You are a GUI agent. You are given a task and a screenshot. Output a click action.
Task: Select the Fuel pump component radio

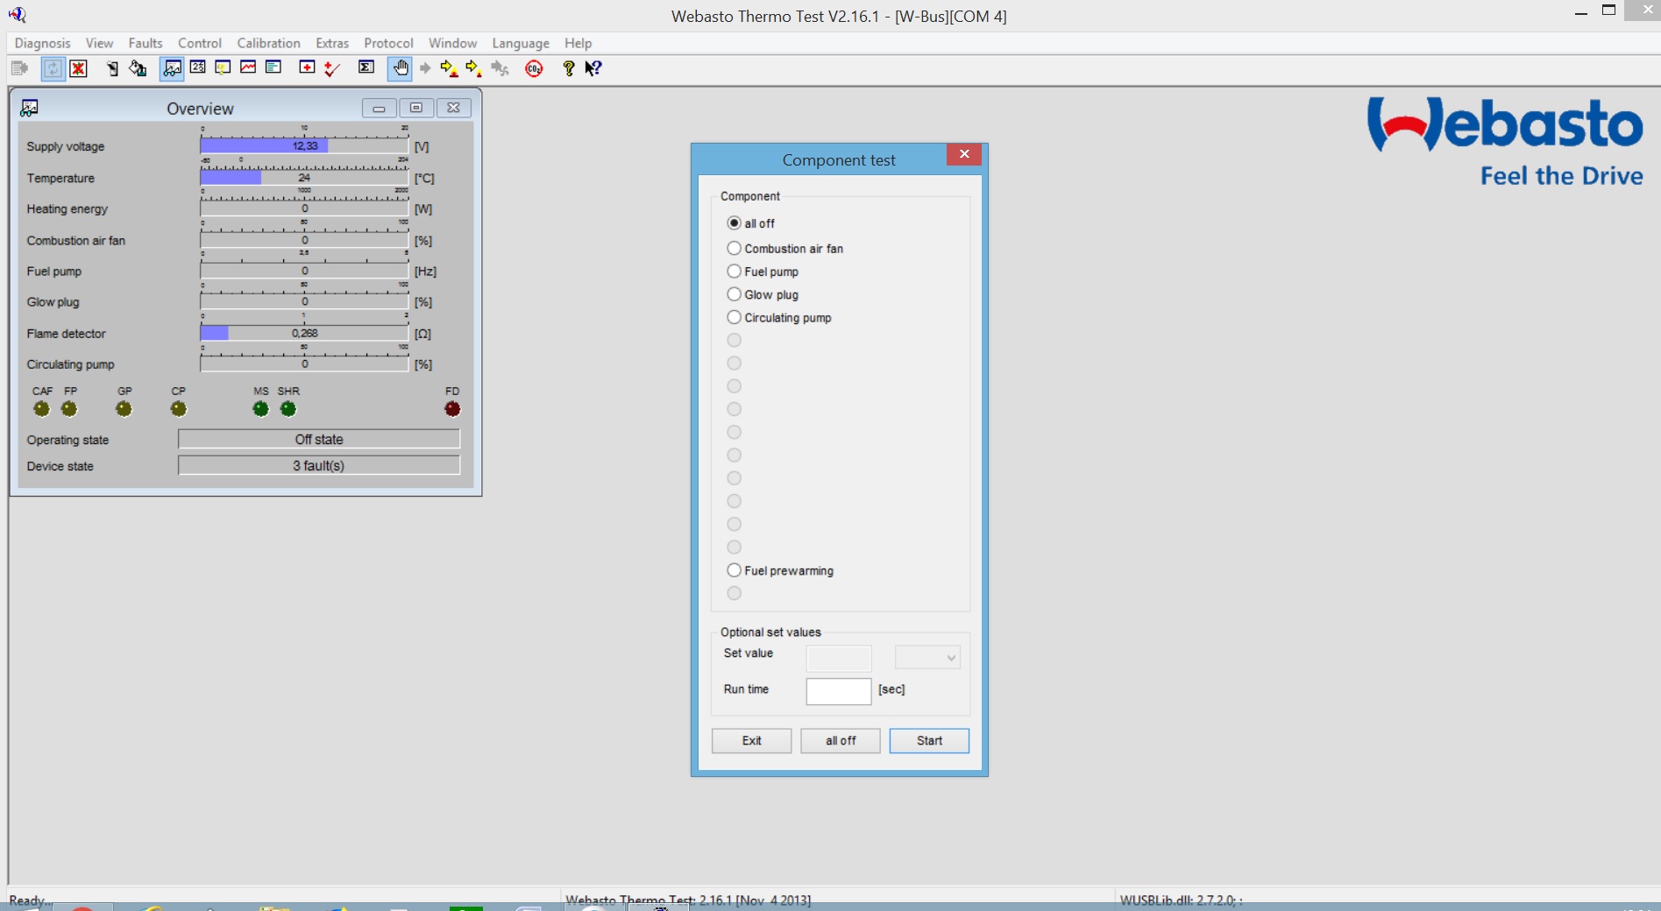tap(735, 272)
